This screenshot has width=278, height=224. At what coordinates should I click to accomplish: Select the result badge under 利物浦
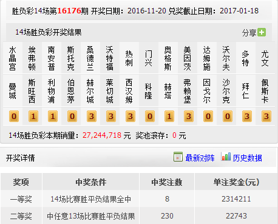53,117
